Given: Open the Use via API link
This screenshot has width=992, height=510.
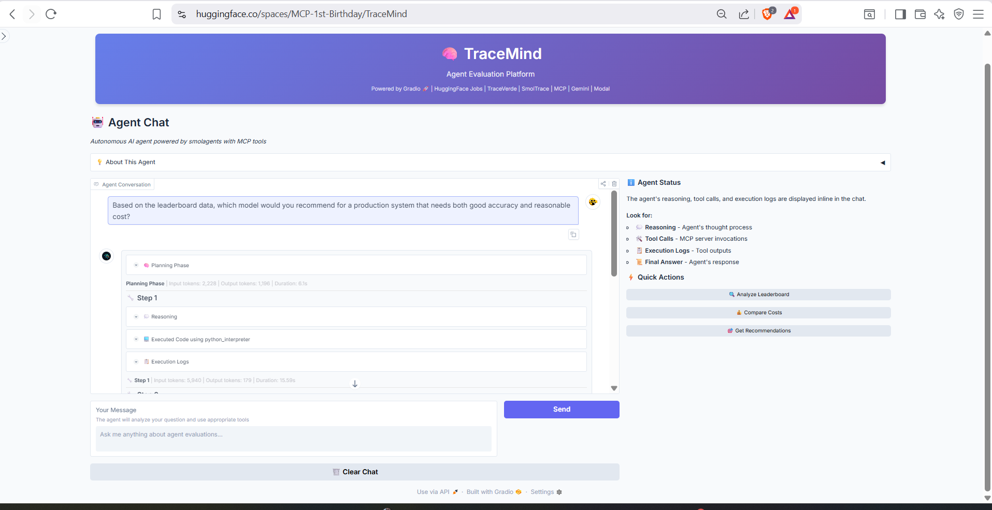Looking at the screenshot, I should click(437, 492).
